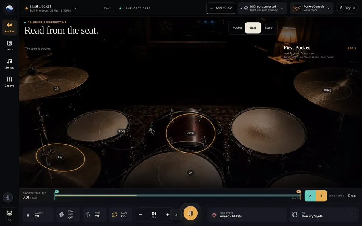362x226 pixels.
Task: Click the 0:01 elapsed time readout
Action: pos(26,197)
